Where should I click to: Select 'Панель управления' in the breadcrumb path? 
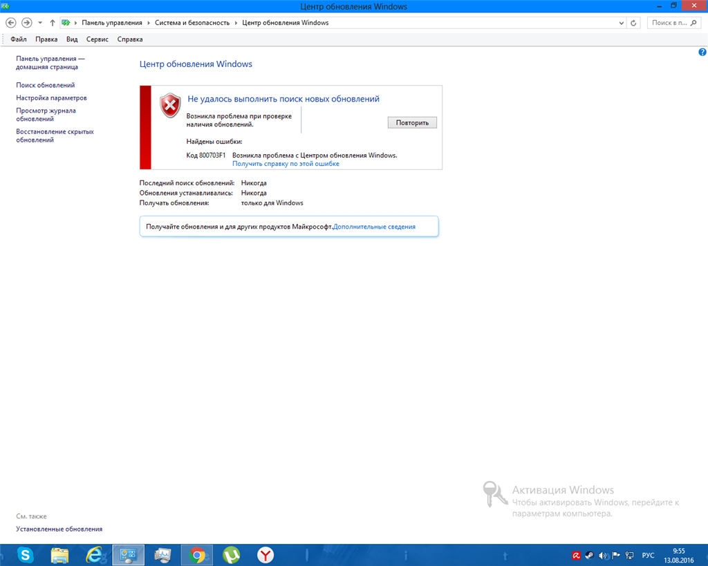click(112, 23)
